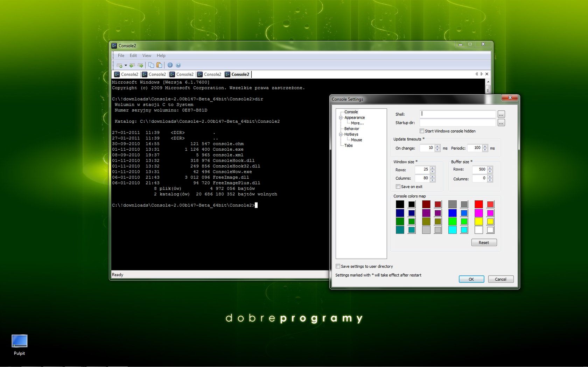
Task: Open the View menu
Action: 147,56
